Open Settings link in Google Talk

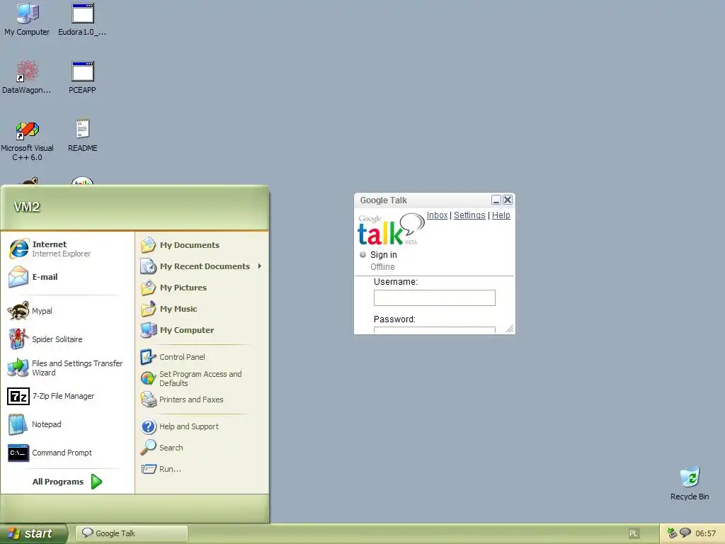click(469, 215)
